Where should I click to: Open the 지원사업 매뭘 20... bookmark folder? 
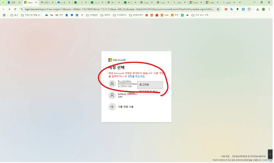pos(32,15)
